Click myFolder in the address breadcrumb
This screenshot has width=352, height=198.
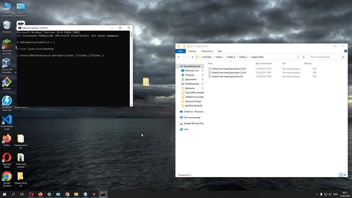tap(207, 57)
